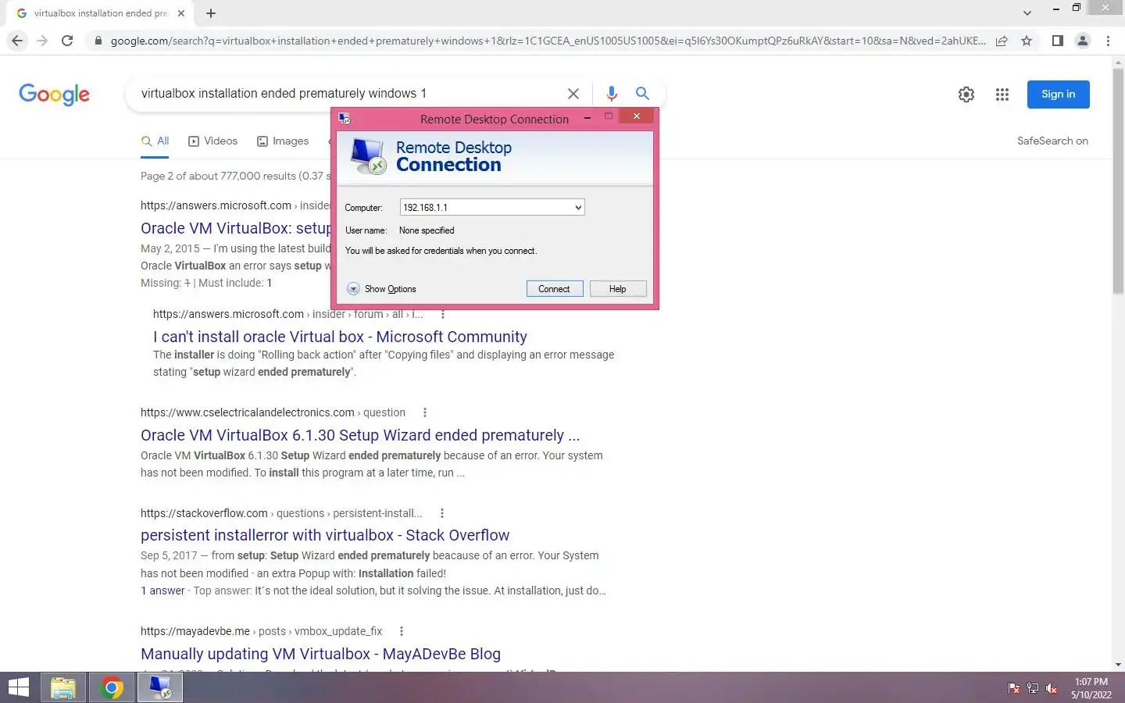Clear the search box text
This screenshot has width=1125, height=703.
click(x=573, y=94)
